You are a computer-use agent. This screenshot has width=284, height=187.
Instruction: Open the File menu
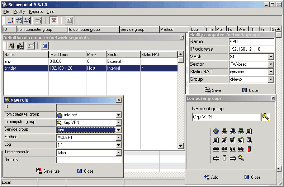pyautogui.click(x=6, y=11)
